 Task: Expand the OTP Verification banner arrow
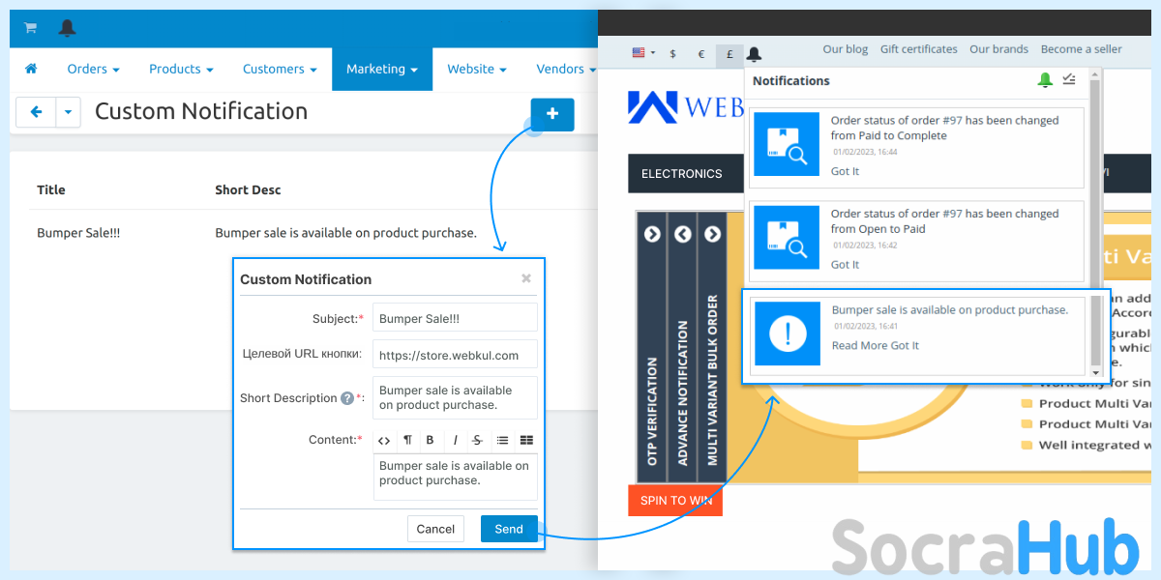pos(652,234)
